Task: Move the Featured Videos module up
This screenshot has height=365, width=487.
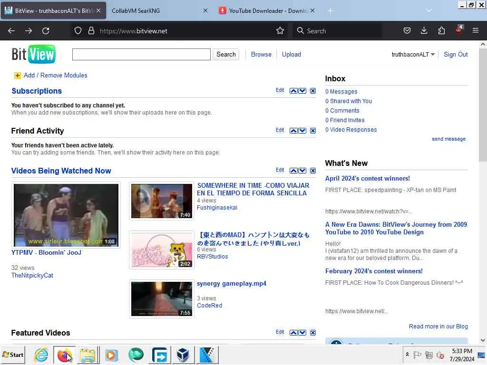Action: tap(293, 333)
